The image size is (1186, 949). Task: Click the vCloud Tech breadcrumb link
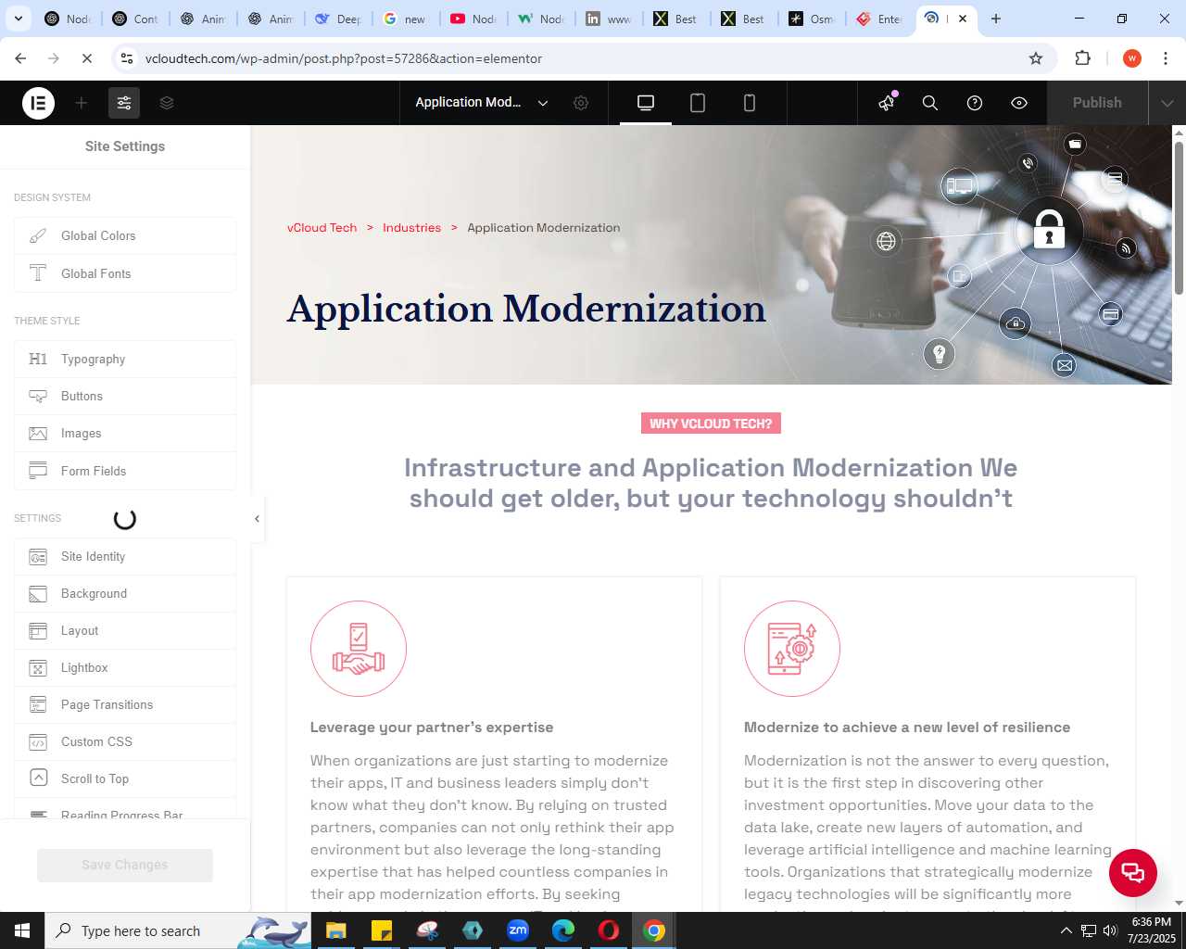pos(322,228)
